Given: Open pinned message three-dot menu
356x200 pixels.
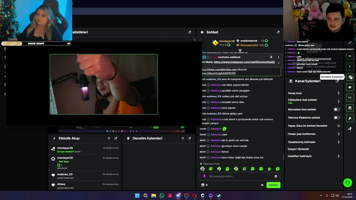Looking at the screenshot, I should [x=278, y=57].
